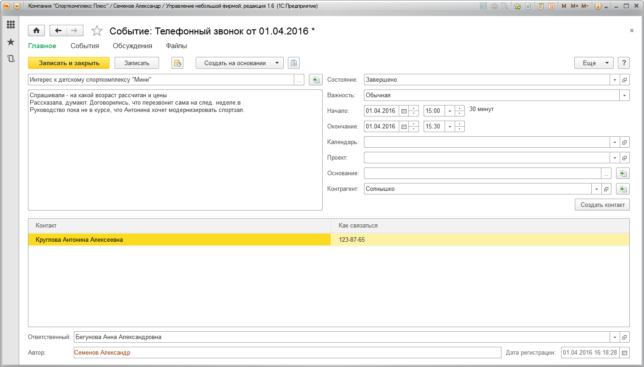Select the contact Круглова Антонина Алексеевна
Image resolution: width=644 pixels, height=367 pixels.
click(179, 239)
